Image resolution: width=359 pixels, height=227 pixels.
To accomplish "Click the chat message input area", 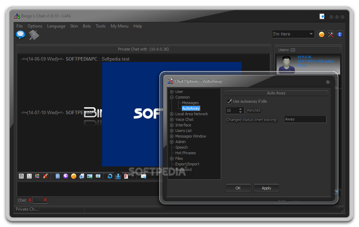I will [x=88, y=189].
